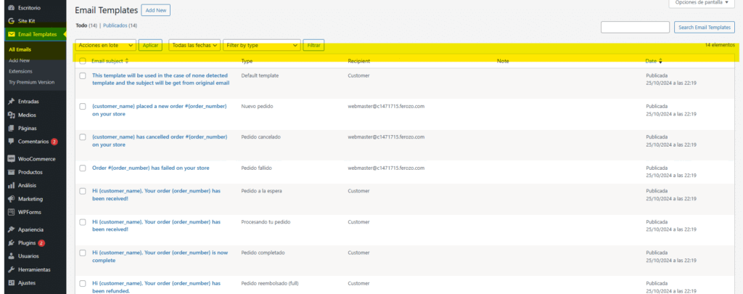743x294 pixels.
Task: Click the Search Email Templates button
Action: 705,28
